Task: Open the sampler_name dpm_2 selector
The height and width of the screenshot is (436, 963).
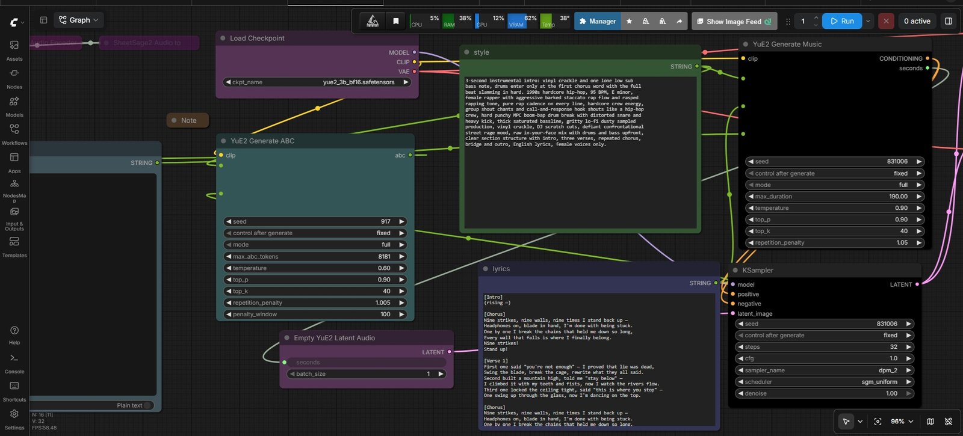Action: [x=825, y=370]
